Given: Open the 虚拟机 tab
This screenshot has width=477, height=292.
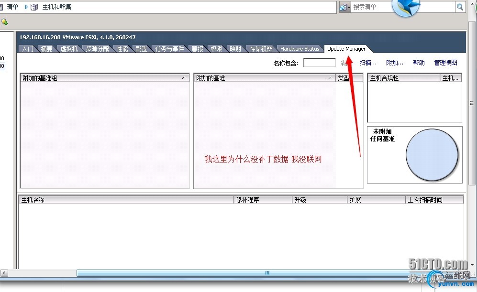Looking at the screenshot, I should point(69,49).
